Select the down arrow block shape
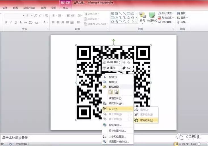Screen dimensions: 208x146 (132, 18)
